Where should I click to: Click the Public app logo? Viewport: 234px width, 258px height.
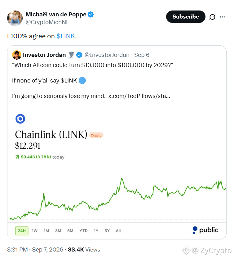pyautogui.click(x=205, y=230)
